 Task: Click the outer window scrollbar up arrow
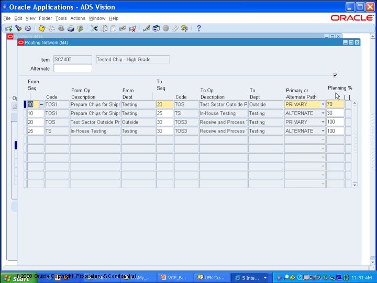pyautogui.click(x=372, y=37)
